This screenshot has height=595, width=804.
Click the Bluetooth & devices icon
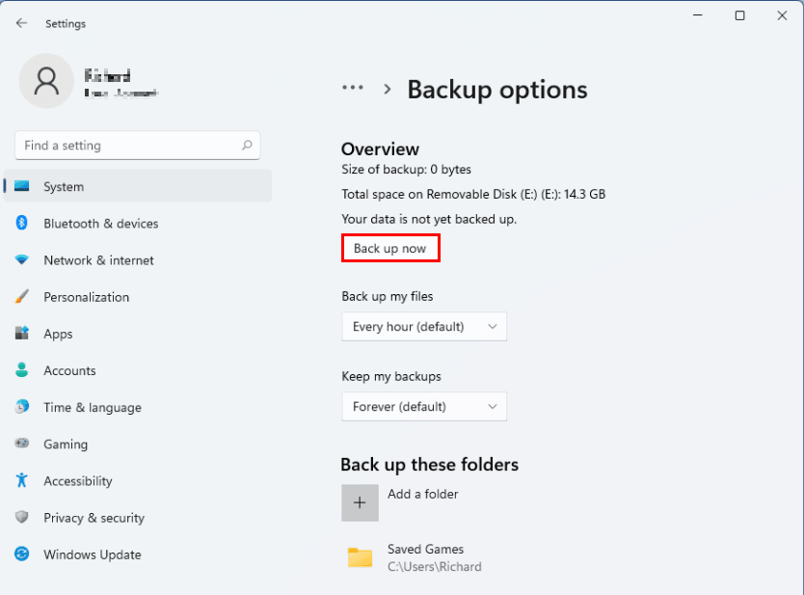click(22, 223)
